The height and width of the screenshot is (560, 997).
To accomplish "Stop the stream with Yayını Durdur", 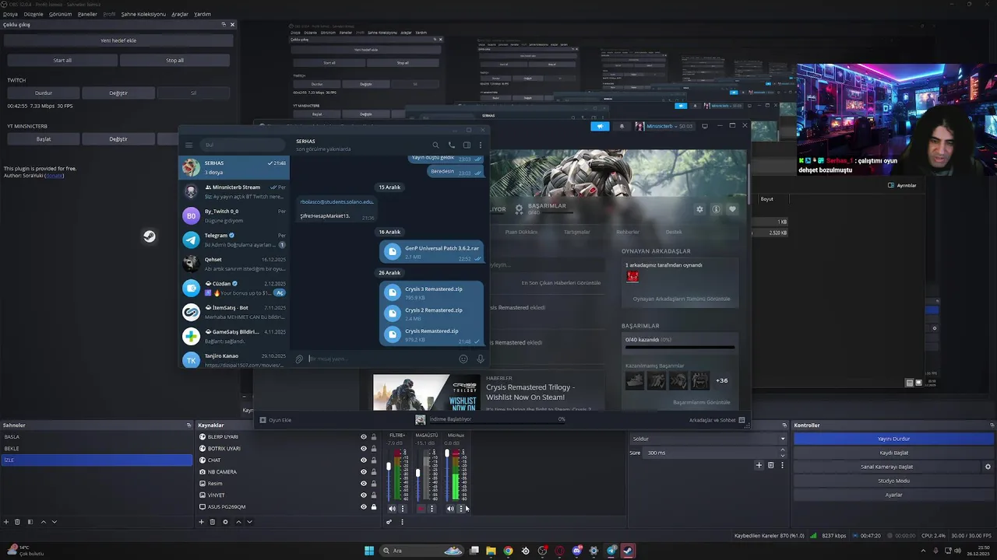I will [893, 439].
